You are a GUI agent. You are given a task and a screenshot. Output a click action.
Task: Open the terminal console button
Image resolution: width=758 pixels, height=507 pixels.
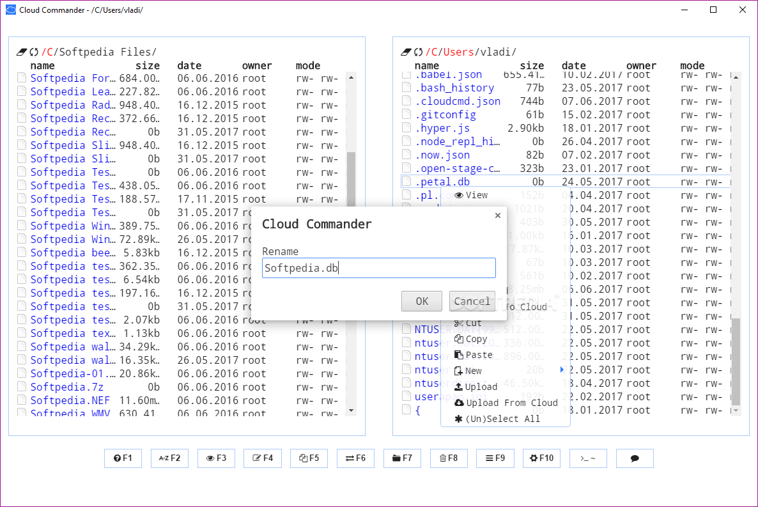[x=588, y=458]
